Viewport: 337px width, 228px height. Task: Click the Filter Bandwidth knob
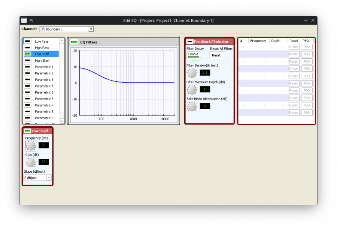(192, 73)
